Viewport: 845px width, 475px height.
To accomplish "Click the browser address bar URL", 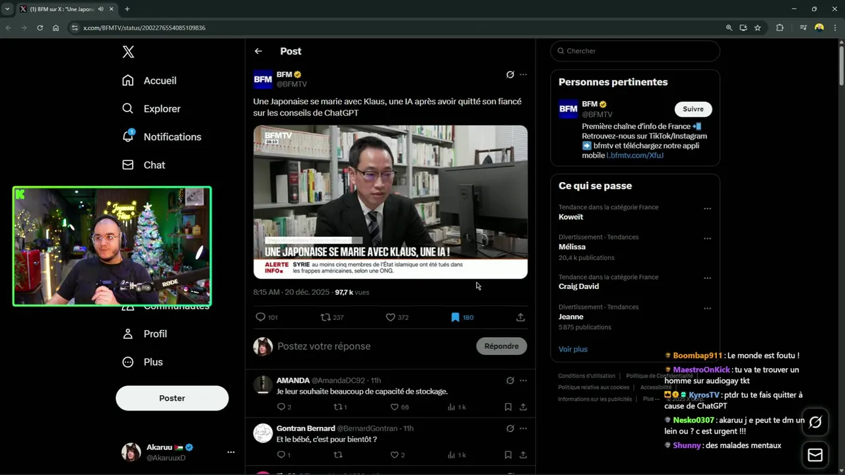I will [144, 28].
